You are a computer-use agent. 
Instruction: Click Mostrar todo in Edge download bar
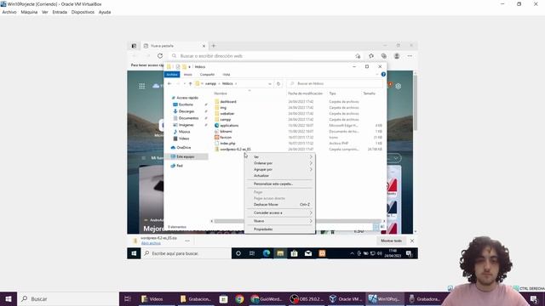point(392,241)
